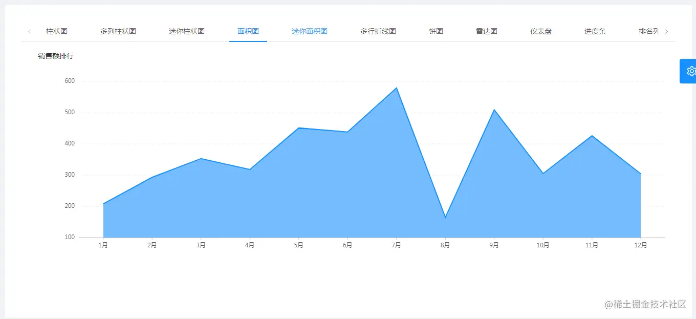Open the 雷达图 chart view

tap(486, 31)
